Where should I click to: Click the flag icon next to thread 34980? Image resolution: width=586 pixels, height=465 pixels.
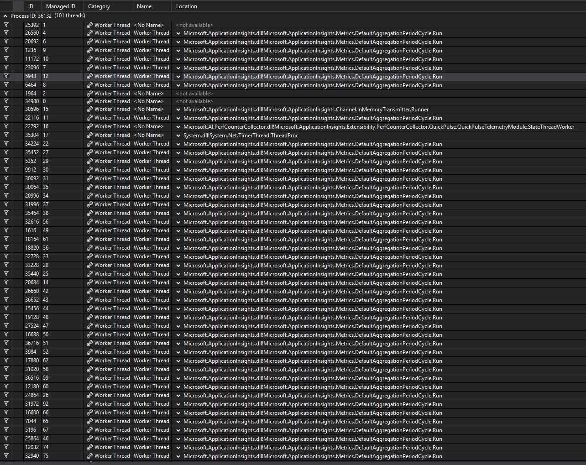tap(6, 101)
